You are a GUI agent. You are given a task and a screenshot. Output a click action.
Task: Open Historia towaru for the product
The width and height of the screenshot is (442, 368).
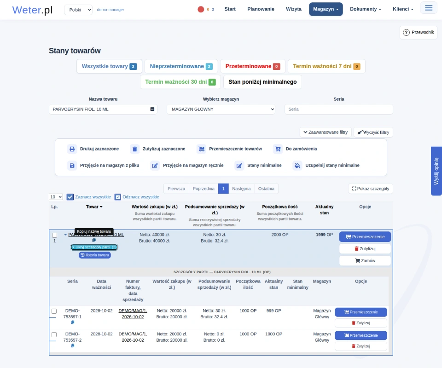coord(95,255)
